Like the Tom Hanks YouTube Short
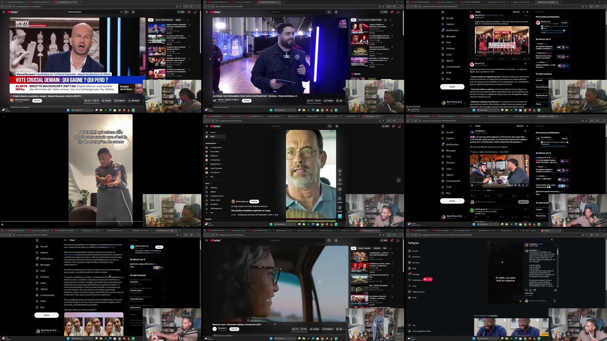 (340, 171)
